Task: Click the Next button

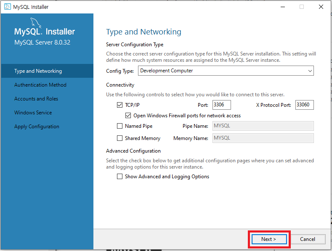Action: click(269, 239)
